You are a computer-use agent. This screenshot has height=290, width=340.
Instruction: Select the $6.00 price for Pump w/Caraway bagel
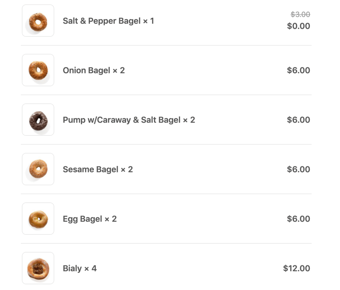click(x=298, y=120)
